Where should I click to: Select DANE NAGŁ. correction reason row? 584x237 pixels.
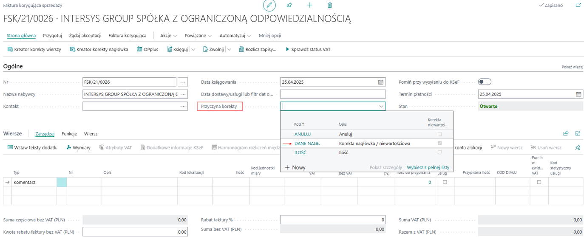[x=307, y=144]
